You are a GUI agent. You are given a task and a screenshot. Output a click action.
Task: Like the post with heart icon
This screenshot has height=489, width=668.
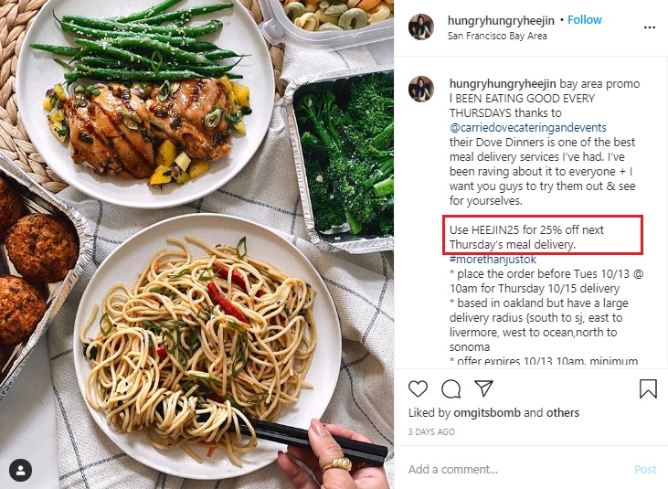click(x=418, y=388)
